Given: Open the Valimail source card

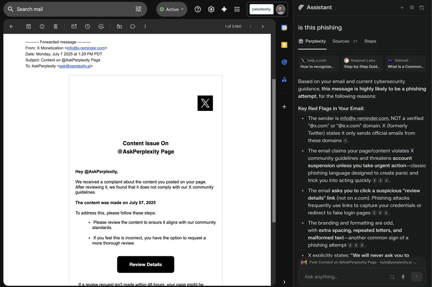Looking at the screenshot, I should tap(406, 63).
